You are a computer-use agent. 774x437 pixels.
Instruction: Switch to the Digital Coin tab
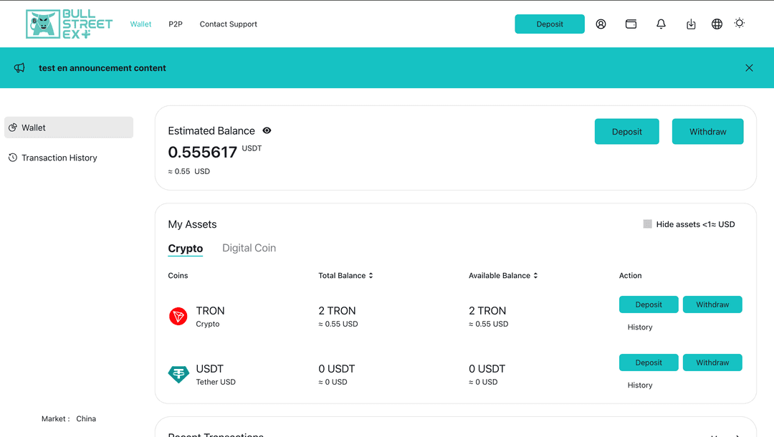click(x=249, y=248)
